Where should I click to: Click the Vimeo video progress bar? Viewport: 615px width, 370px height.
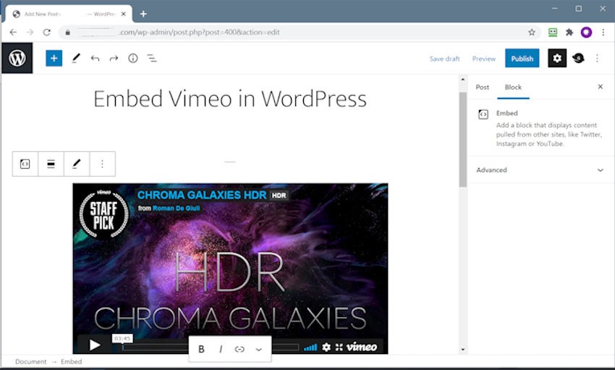(x=211, y=348)
